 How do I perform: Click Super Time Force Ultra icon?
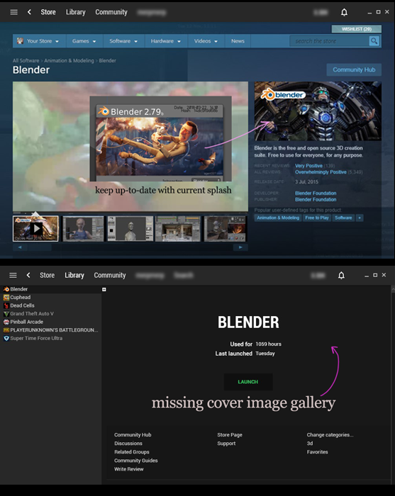point(6,339)
